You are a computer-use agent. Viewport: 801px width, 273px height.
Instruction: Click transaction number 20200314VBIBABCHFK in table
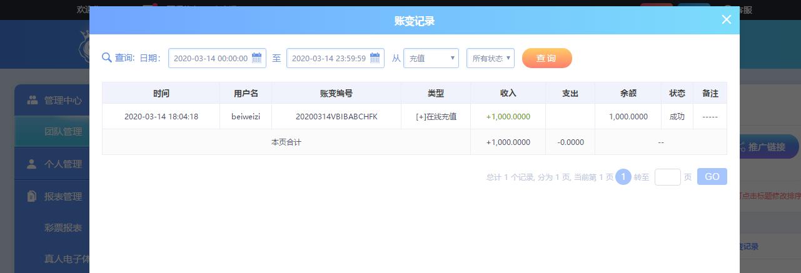pos(336,117)
